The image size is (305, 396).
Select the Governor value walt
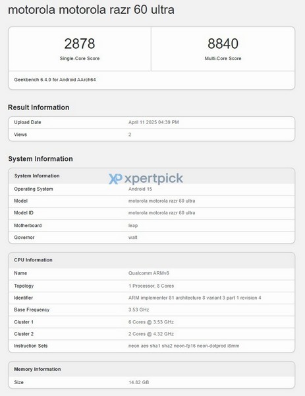(132, 238)
